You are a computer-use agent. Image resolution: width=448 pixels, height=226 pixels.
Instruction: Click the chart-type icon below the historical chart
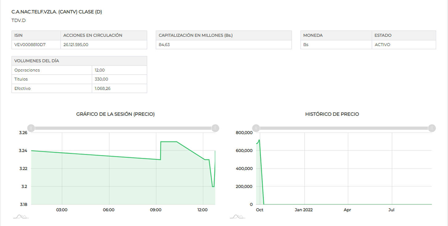click(238, 217)
